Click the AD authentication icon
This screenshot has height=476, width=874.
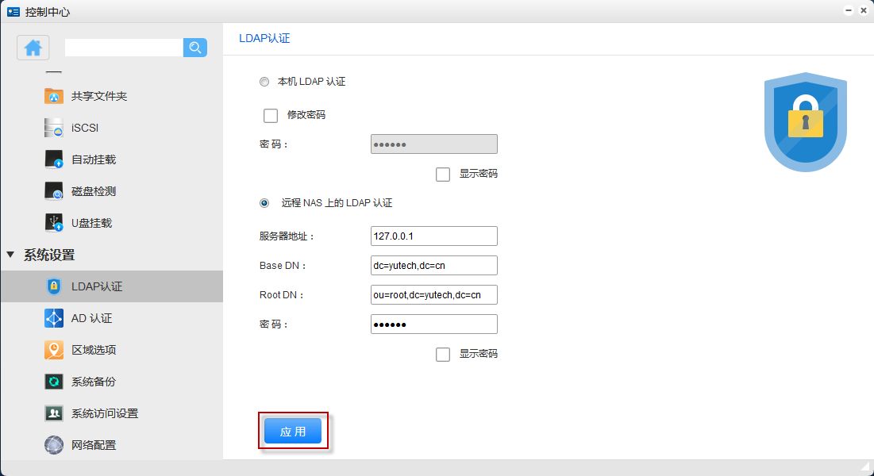click(53, 318)
